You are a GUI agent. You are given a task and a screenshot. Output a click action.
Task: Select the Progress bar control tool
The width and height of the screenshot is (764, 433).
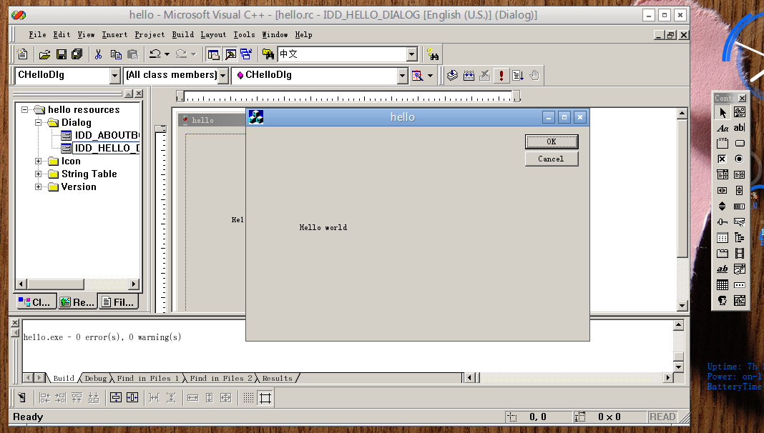tap(739, 206)
